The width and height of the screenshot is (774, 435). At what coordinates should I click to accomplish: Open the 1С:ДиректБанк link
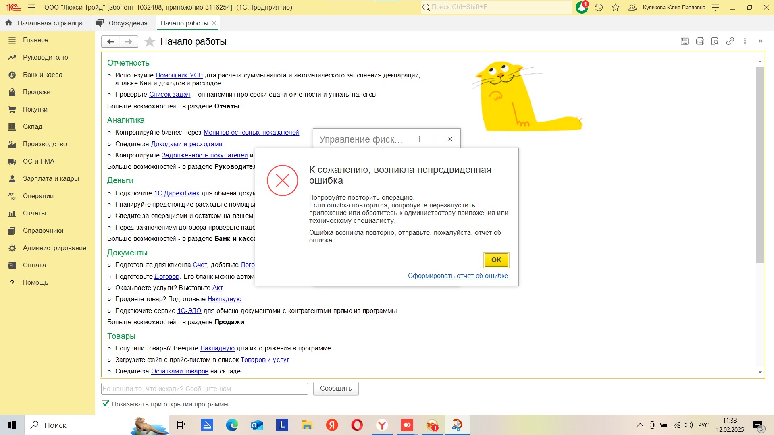(177, 193)
